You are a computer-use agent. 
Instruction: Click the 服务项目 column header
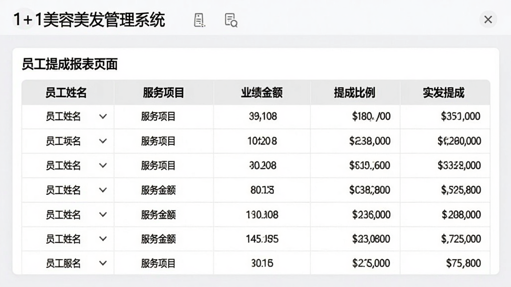tap(164, 93)
